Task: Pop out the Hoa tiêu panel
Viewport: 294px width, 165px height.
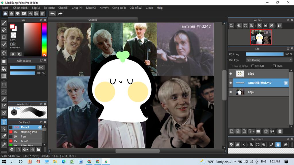Action: pos(288,20)
